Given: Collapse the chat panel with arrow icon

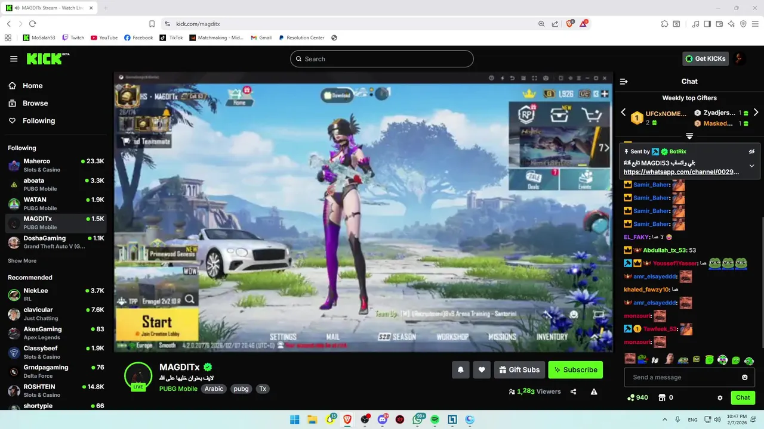Looking at the screenshot, I should click(x=624, y=82).
